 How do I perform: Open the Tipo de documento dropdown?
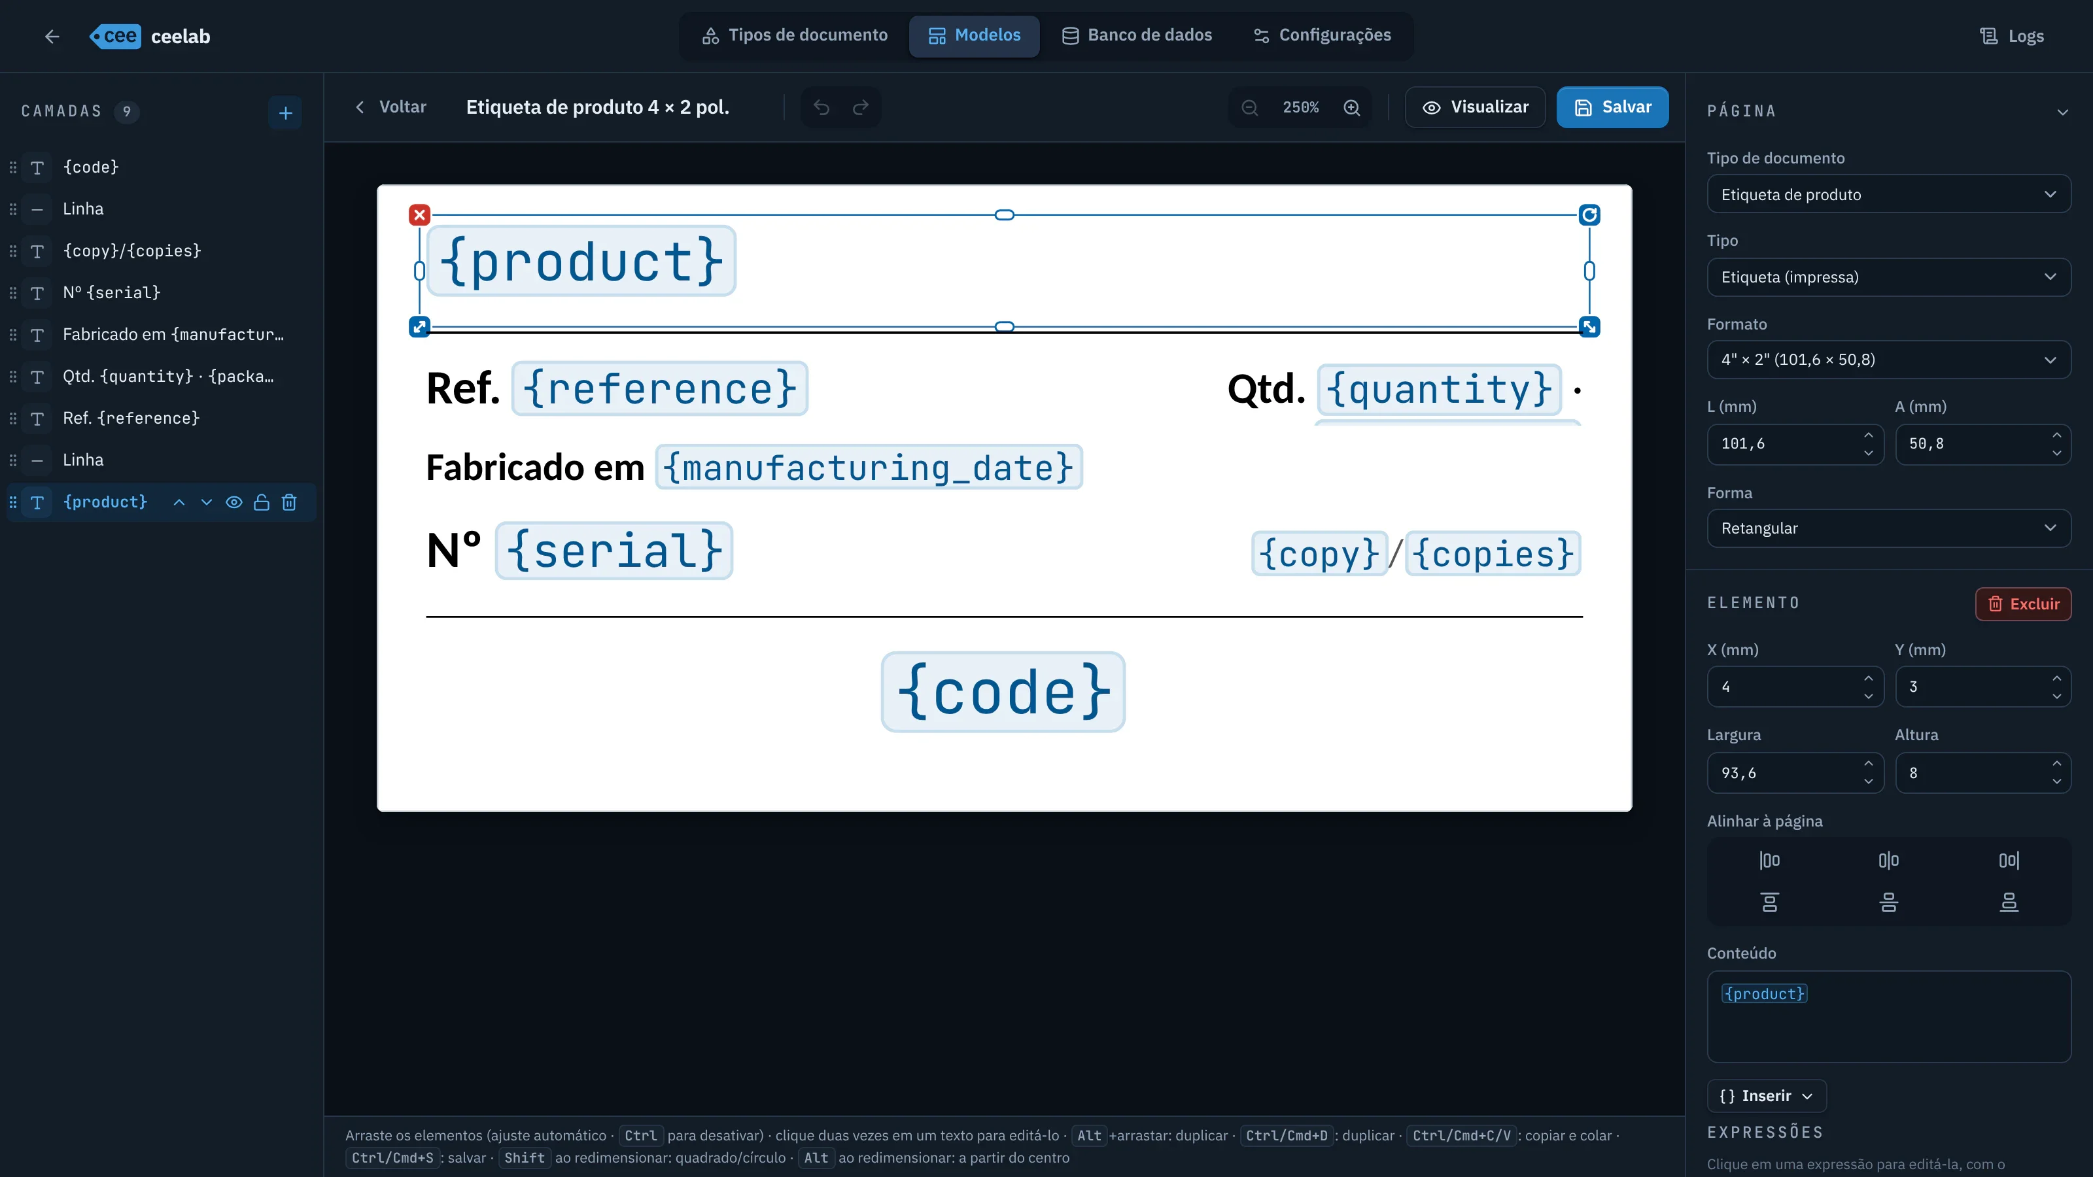click(1888, 194)
